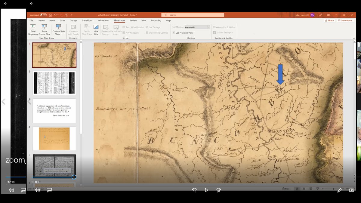Open Set Up Slide Show settings
The image size is (361, 203).
[x=87, y=30]
